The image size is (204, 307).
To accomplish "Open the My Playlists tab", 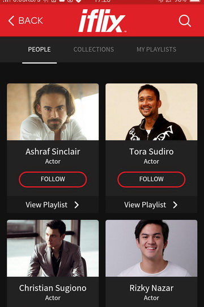I will (156, 49).
